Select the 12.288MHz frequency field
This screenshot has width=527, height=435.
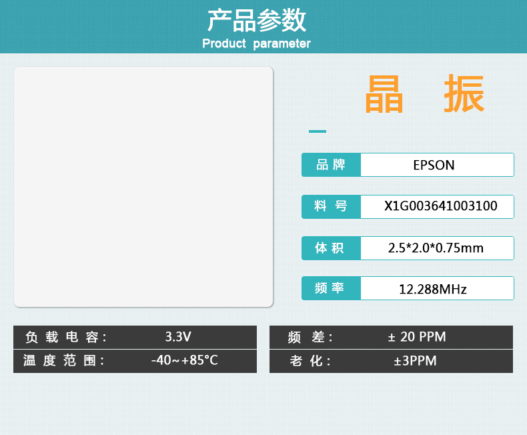point(437,289)
